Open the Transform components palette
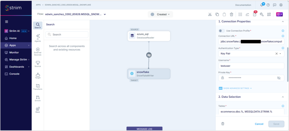The image size is (289, 131). tap(38, 87)
